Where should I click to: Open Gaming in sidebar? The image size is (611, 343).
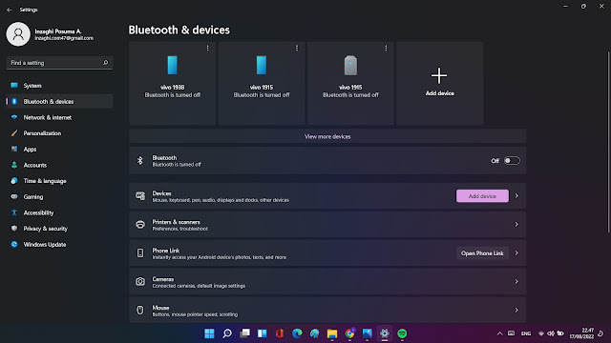click(x=59, y=197)
